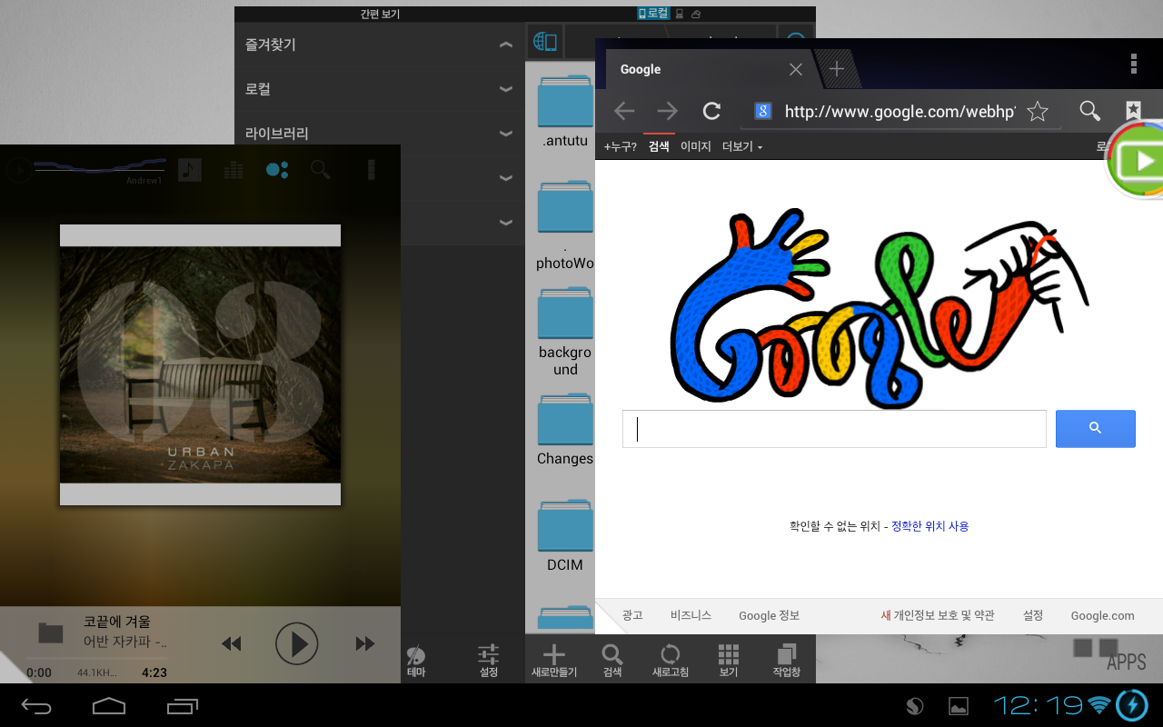Open 테마 theme option in file manager
This screenshot has width=1163, height=727.
click(415, 662)
